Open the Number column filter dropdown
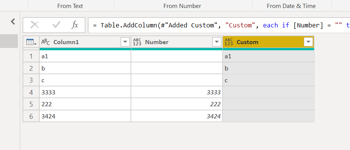Screen dimensions: 350x150 tap(217, 42)
